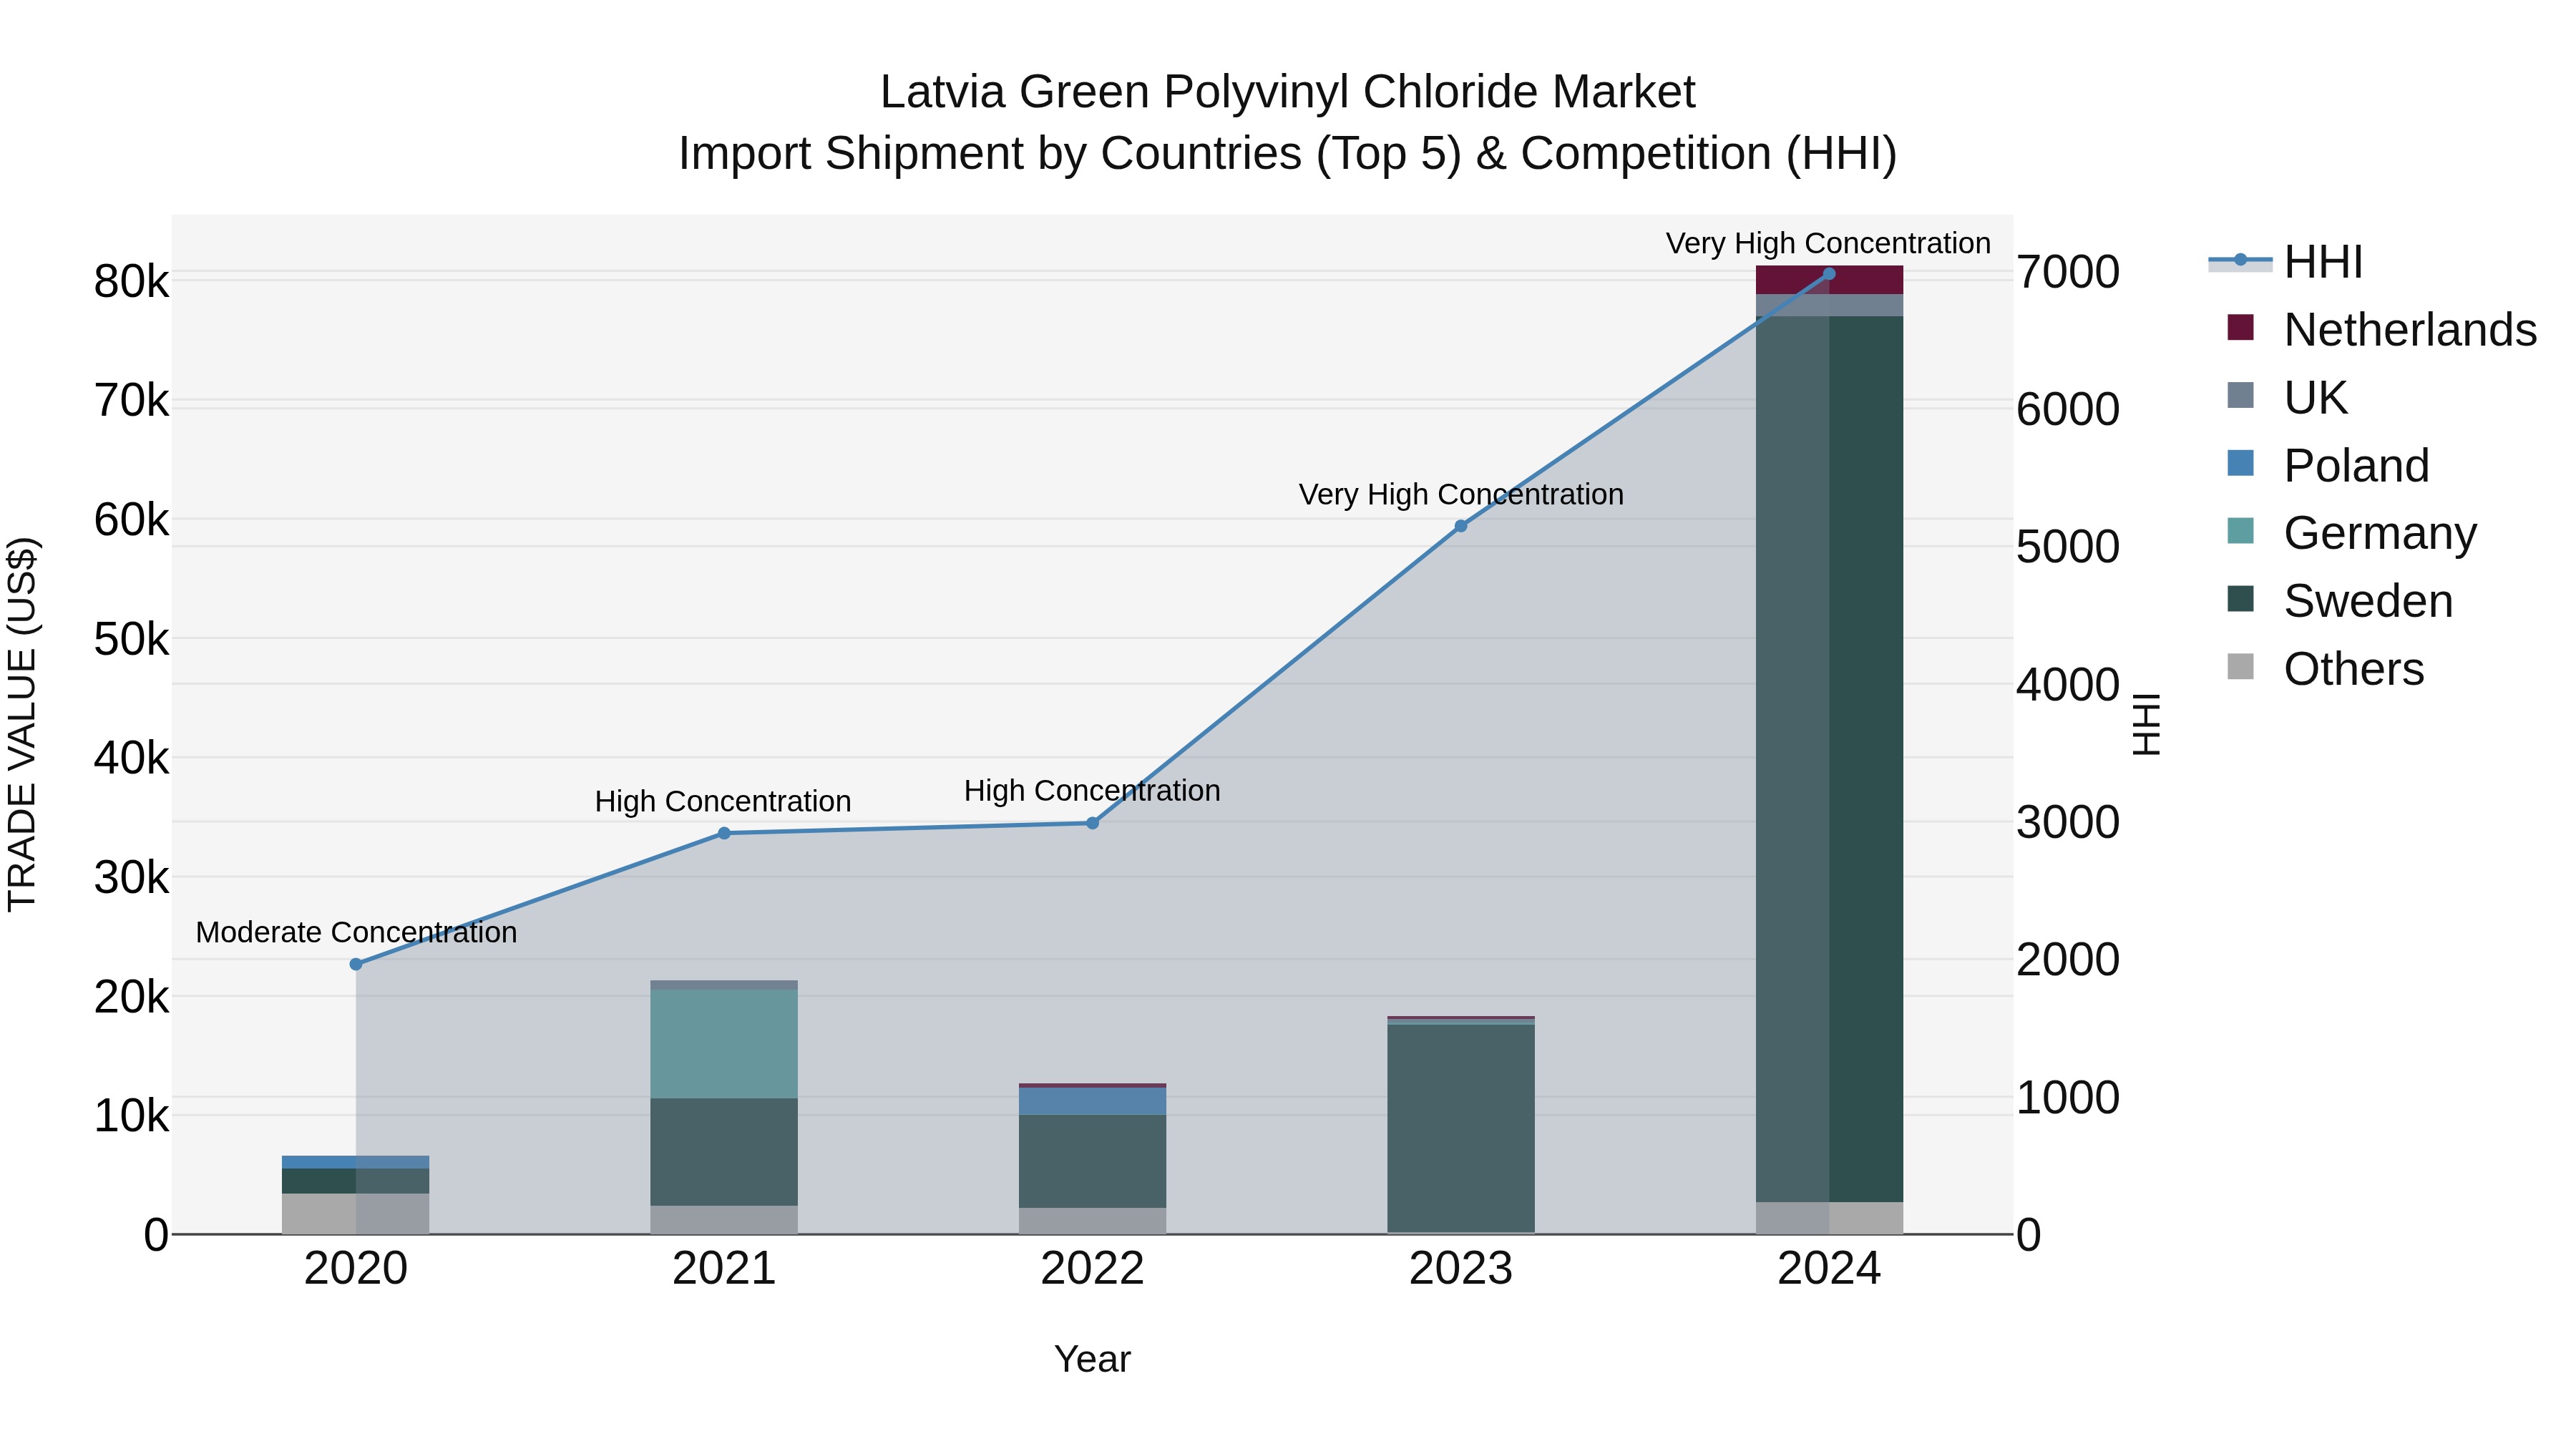Toggle Netherlands series in the legend
This screenshot has height=1449, width=2576.
coord(2382,330)
